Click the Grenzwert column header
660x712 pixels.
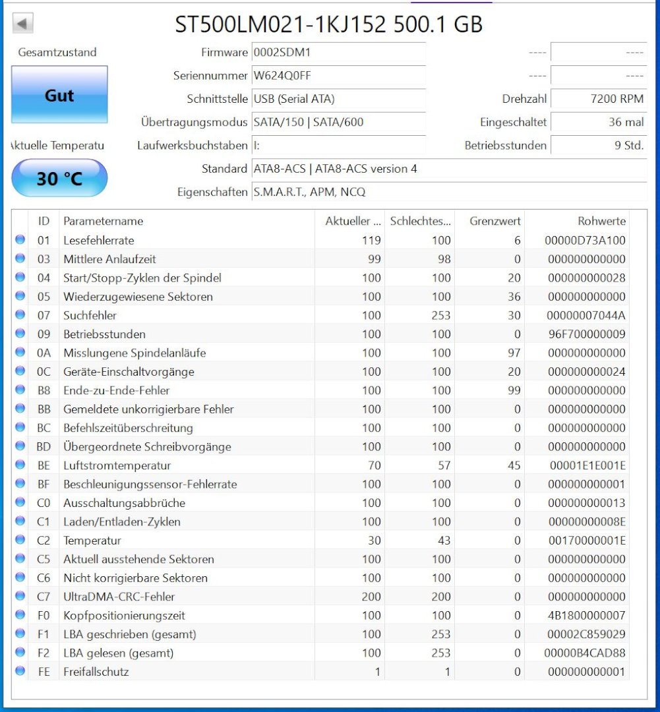tap(495, 221)
